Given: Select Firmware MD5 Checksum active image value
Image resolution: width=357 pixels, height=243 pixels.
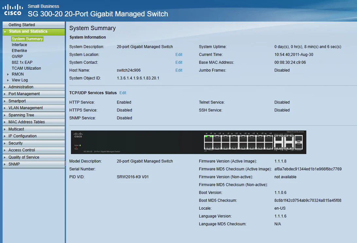Looking at the screenshot, I should pos(308,169).
